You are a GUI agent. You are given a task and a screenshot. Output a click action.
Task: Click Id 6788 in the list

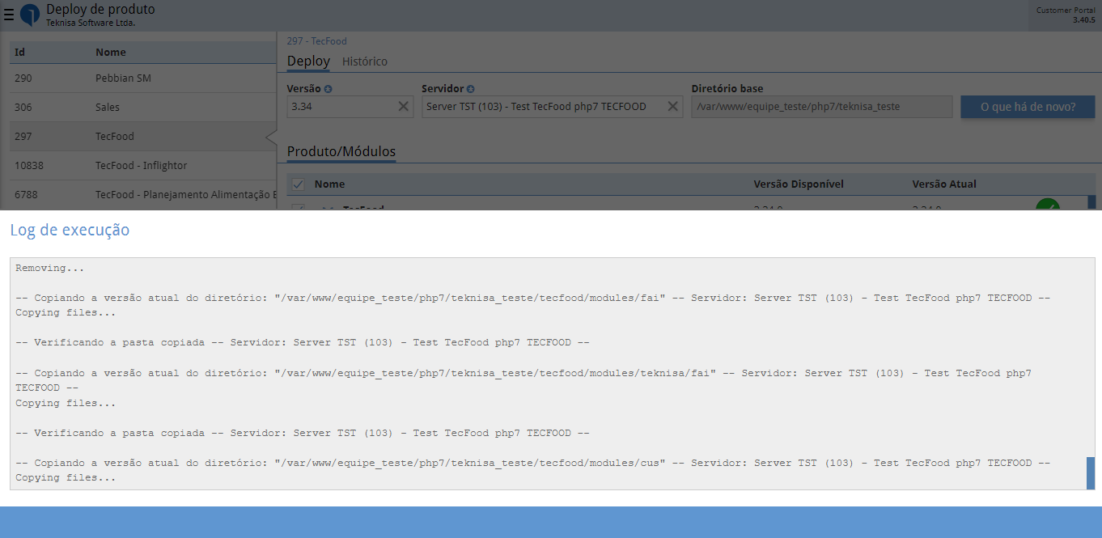point(26,195)
